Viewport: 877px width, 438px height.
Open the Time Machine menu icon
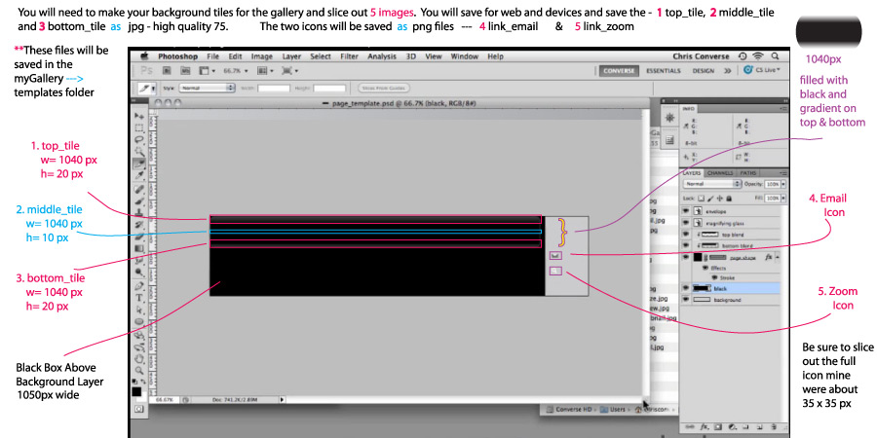(743, 55)
